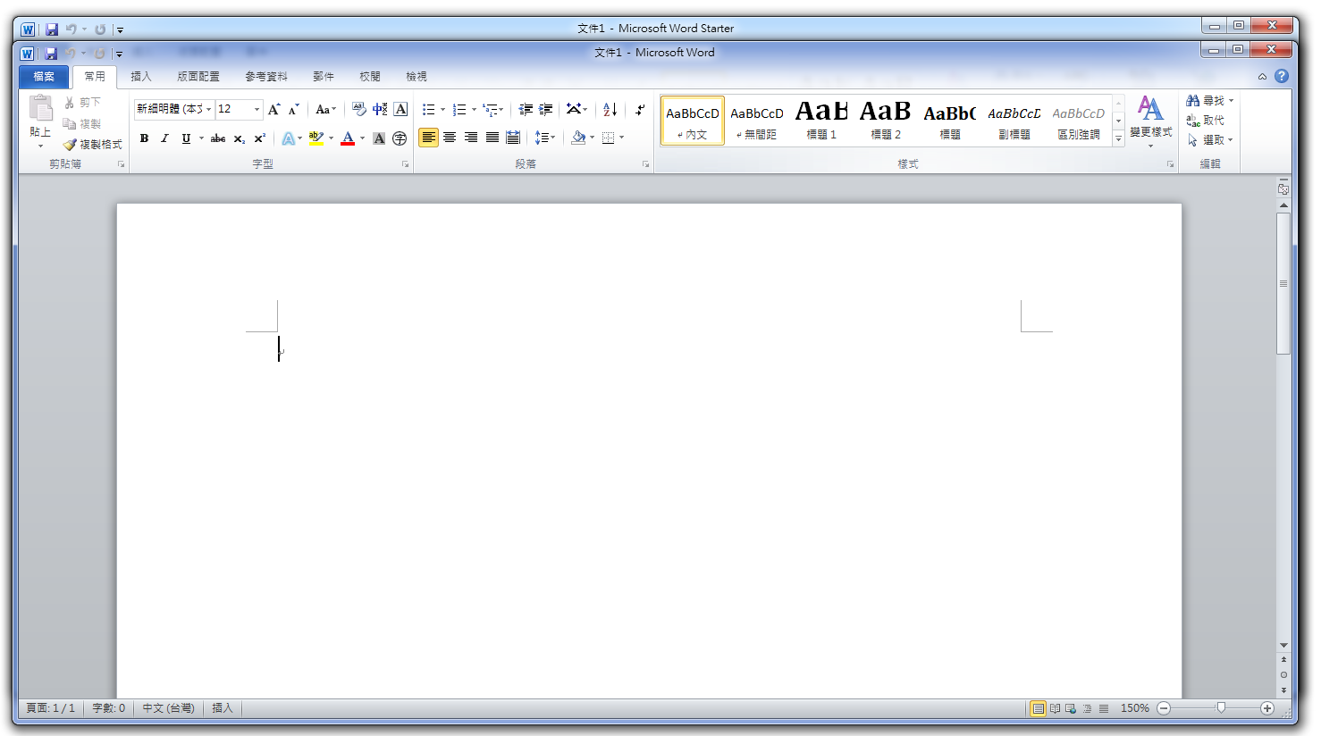Image resolution: width=1321 pixels, height=736 pixels.
Task: Click the Format Painter brush icon
Action: (x=70, y=144)
